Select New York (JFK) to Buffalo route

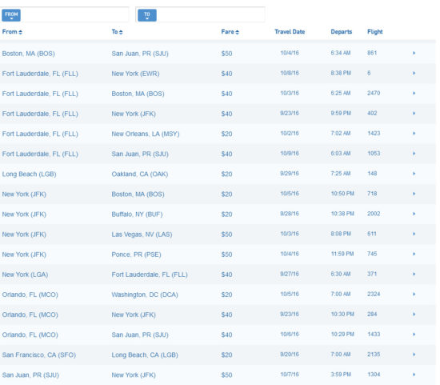click(218, 214)
